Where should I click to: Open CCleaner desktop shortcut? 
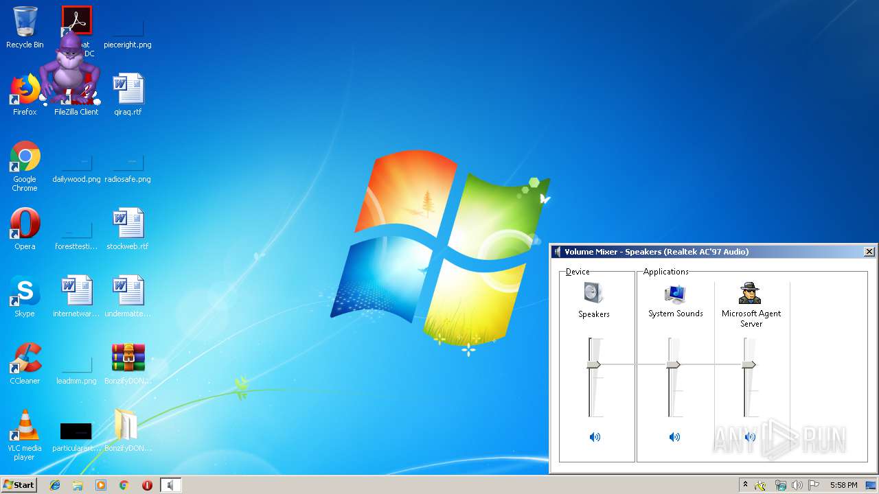click(x=25, y=364)
